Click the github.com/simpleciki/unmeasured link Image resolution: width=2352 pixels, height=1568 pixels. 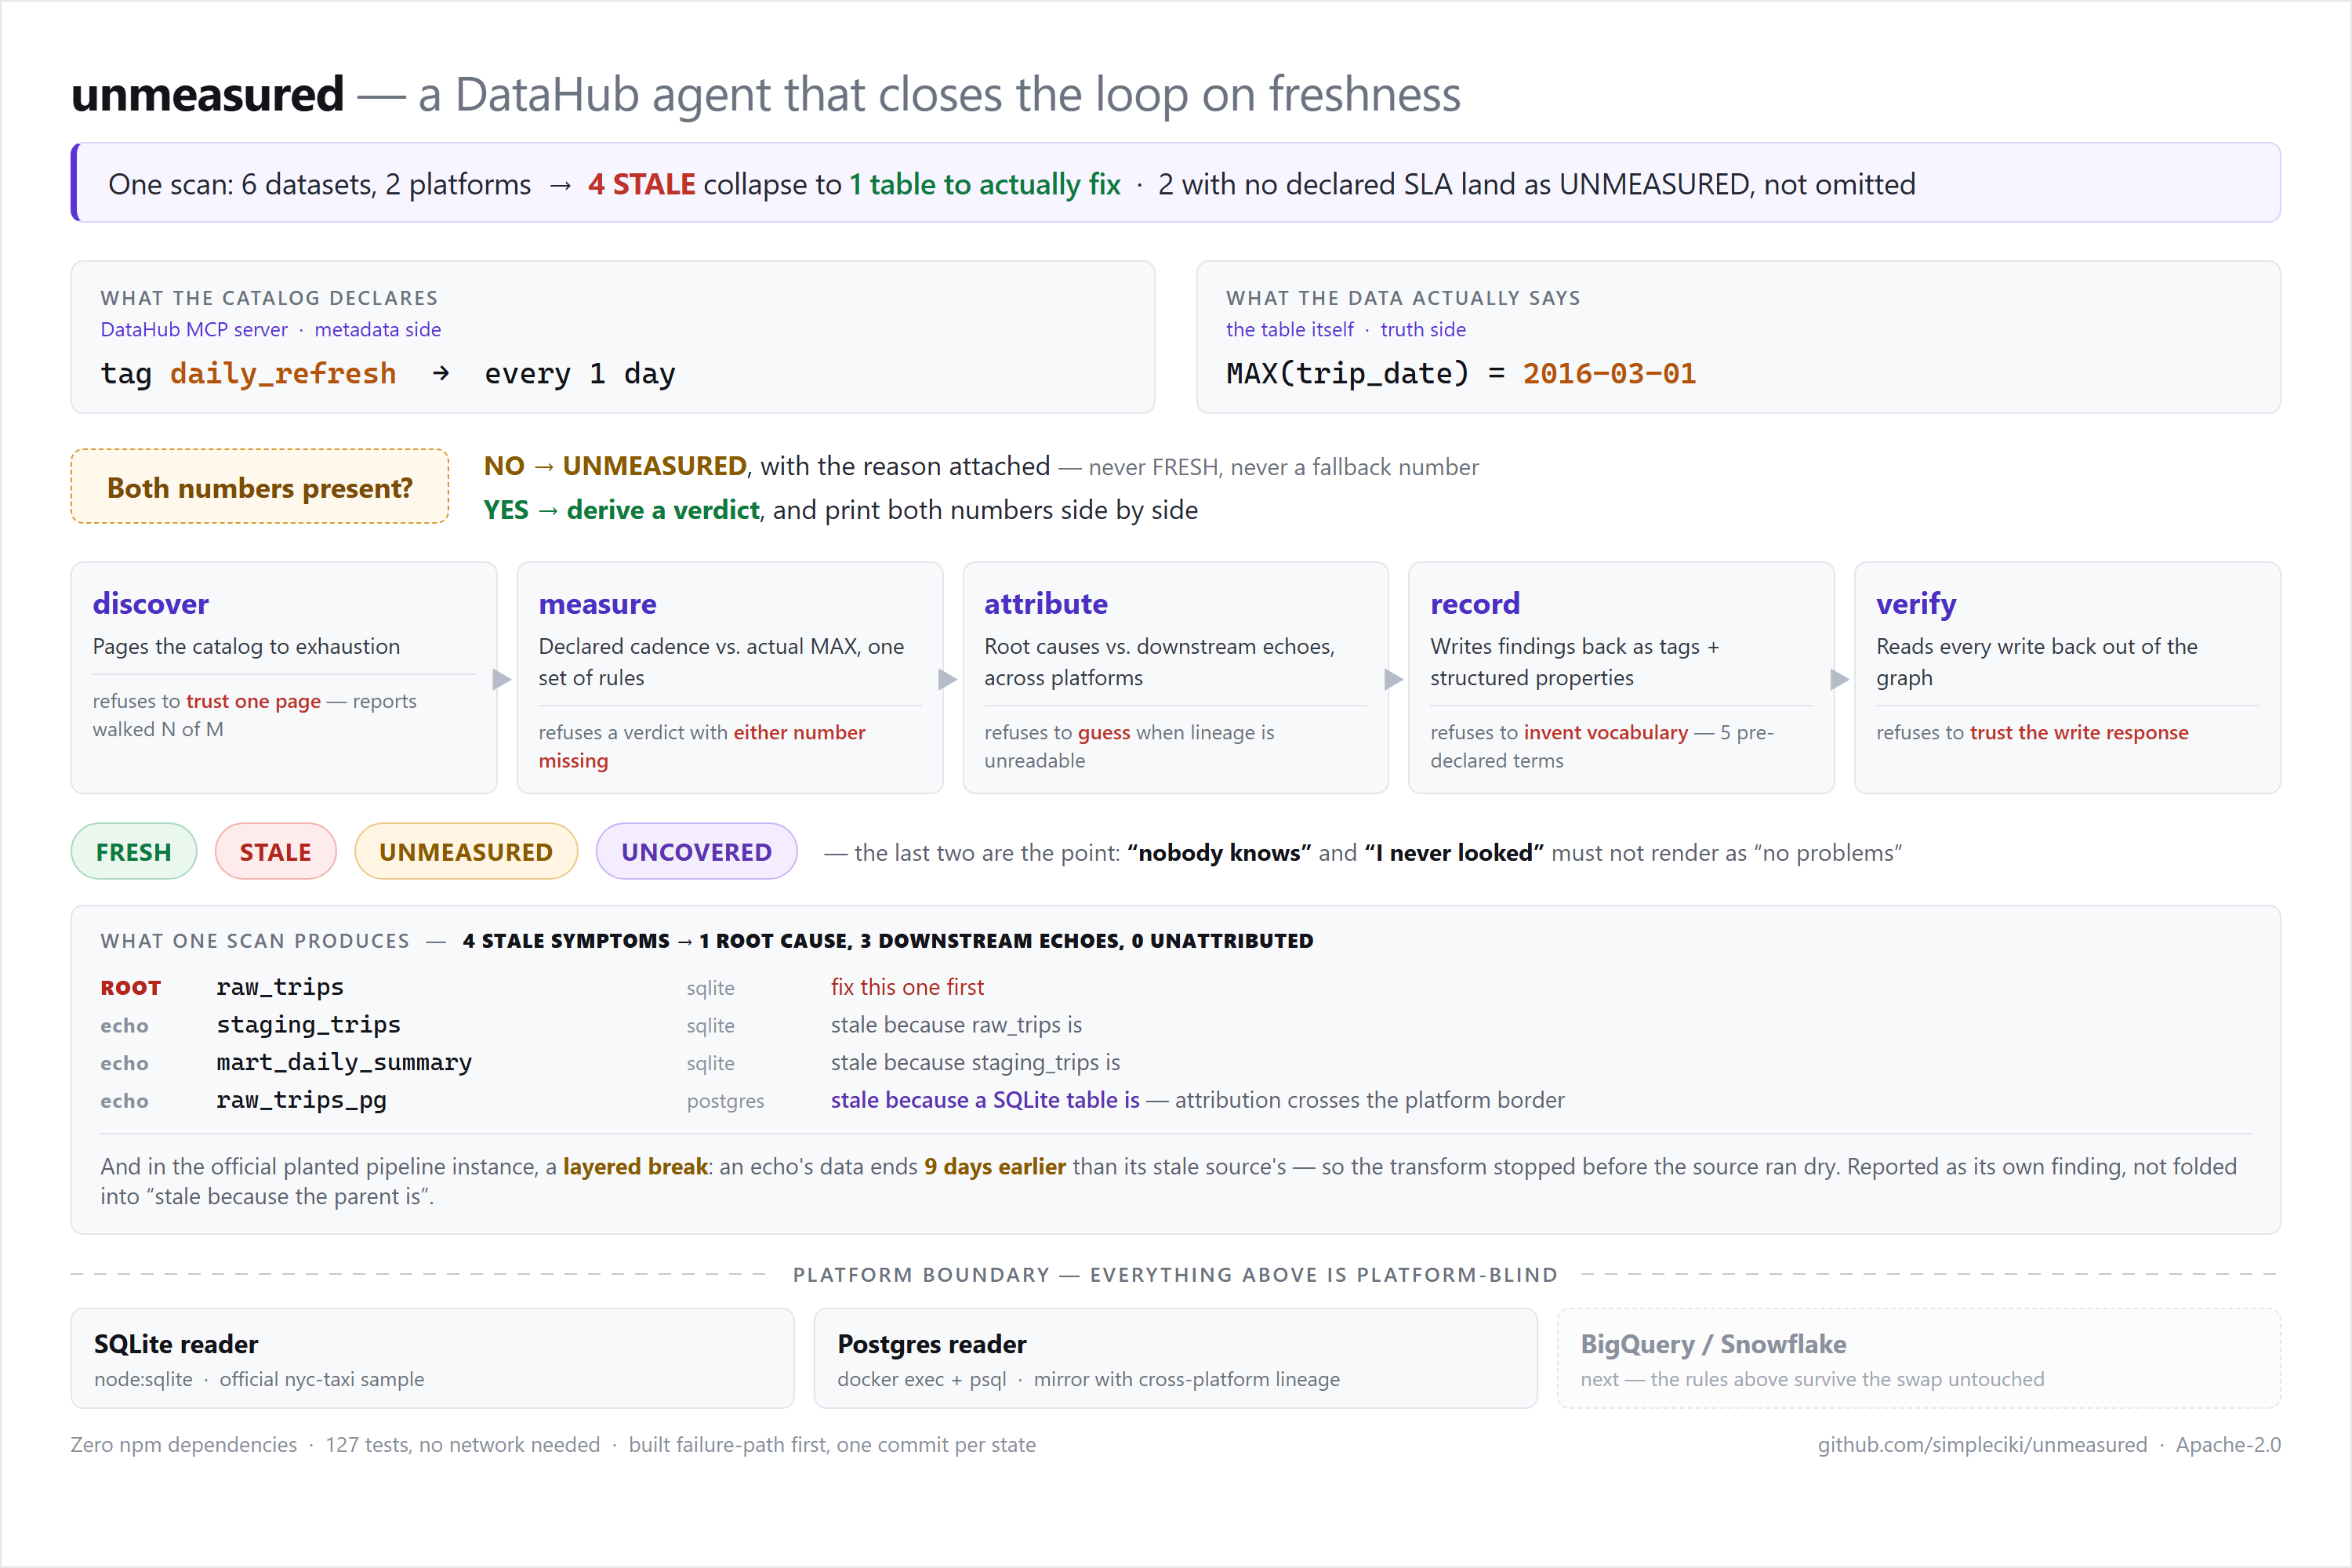[1982, 1444]
